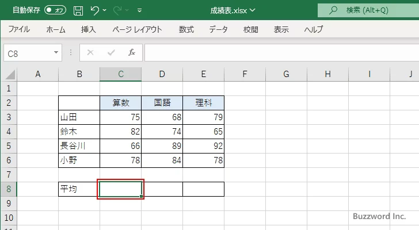Click the 算数 header cell
Screen dimensions: 419x230
click(120, 103)
